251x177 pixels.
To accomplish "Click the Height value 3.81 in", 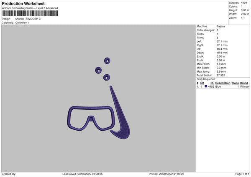I will tap(245, 10).
